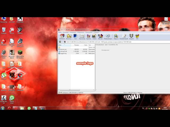Image resolution: width=170 pixels, height=127 pixels.
Task: Select the .dll file in archive list
Action: (76, 51)
